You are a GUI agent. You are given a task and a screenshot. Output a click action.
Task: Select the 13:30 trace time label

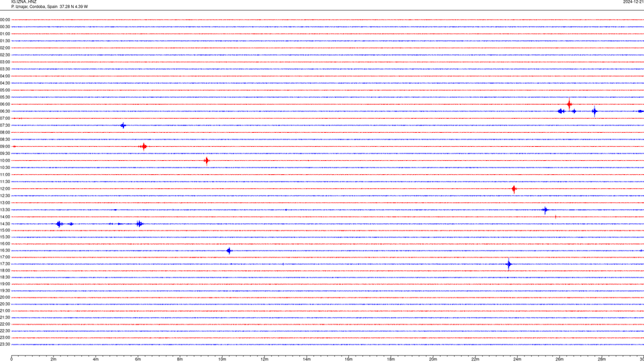click(x=5, y=210)
